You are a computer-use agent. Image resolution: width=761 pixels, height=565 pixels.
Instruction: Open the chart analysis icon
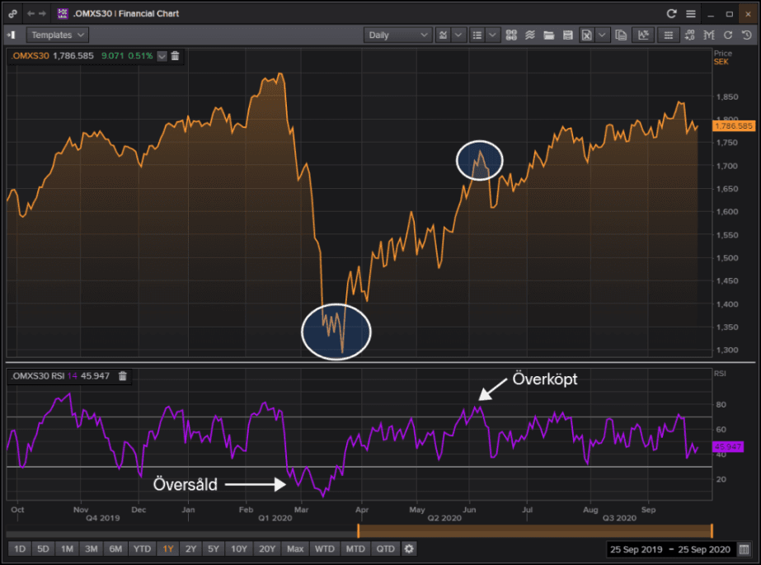point(643,35)
